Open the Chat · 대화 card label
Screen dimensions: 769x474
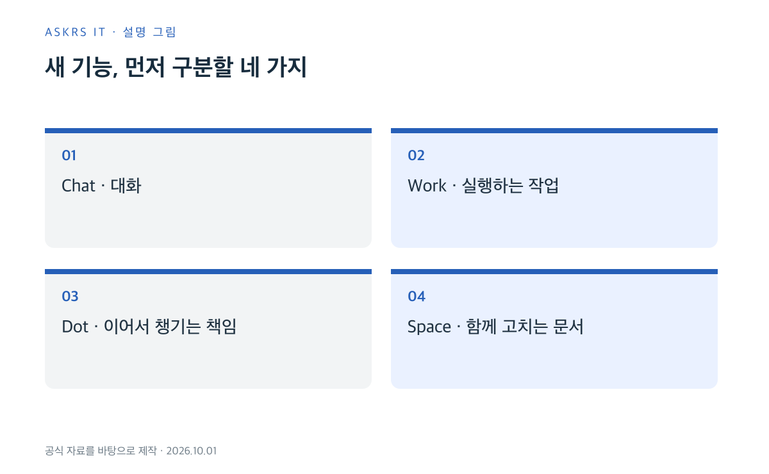pos(101,186)
